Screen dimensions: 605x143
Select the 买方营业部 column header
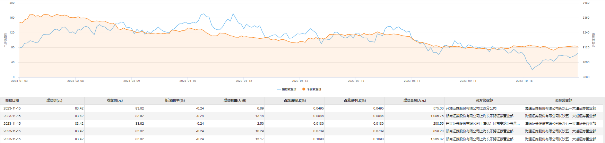coord(484,101)
